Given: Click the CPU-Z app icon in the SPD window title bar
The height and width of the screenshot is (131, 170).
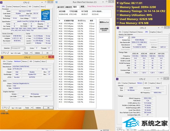Looking at the screenshot, I should coord(118,28).
